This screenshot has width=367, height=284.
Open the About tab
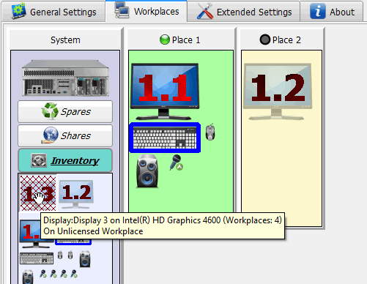[332, 12]
